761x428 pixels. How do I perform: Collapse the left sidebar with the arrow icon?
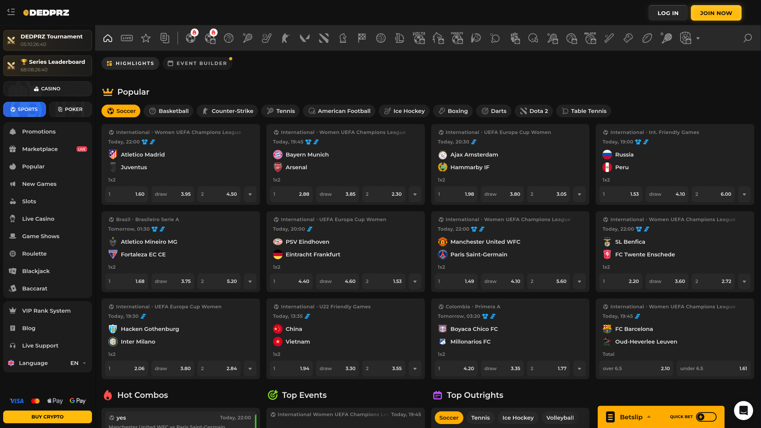(x=11, y=12)
